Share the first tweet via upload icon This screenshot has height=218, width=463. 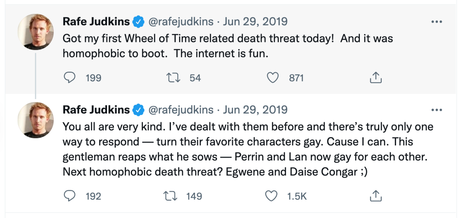tap(376, 78)
